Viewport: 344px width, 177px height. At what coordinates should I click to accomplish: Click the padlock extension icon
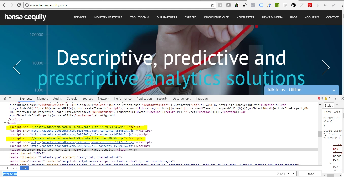245,5
